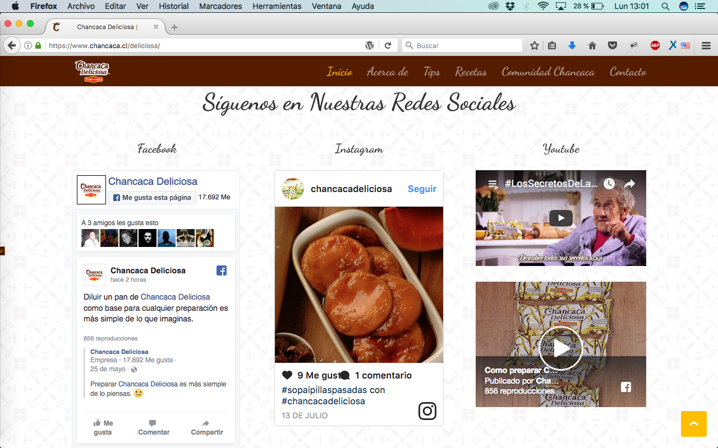This screenshot has height=448, width=718.
Task: Open the macOS Notification Center icon
Action: coord(699,6)
